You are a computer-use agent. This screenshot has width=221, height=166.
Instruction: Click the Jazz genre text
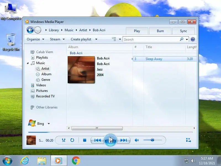tap(100, 69)
